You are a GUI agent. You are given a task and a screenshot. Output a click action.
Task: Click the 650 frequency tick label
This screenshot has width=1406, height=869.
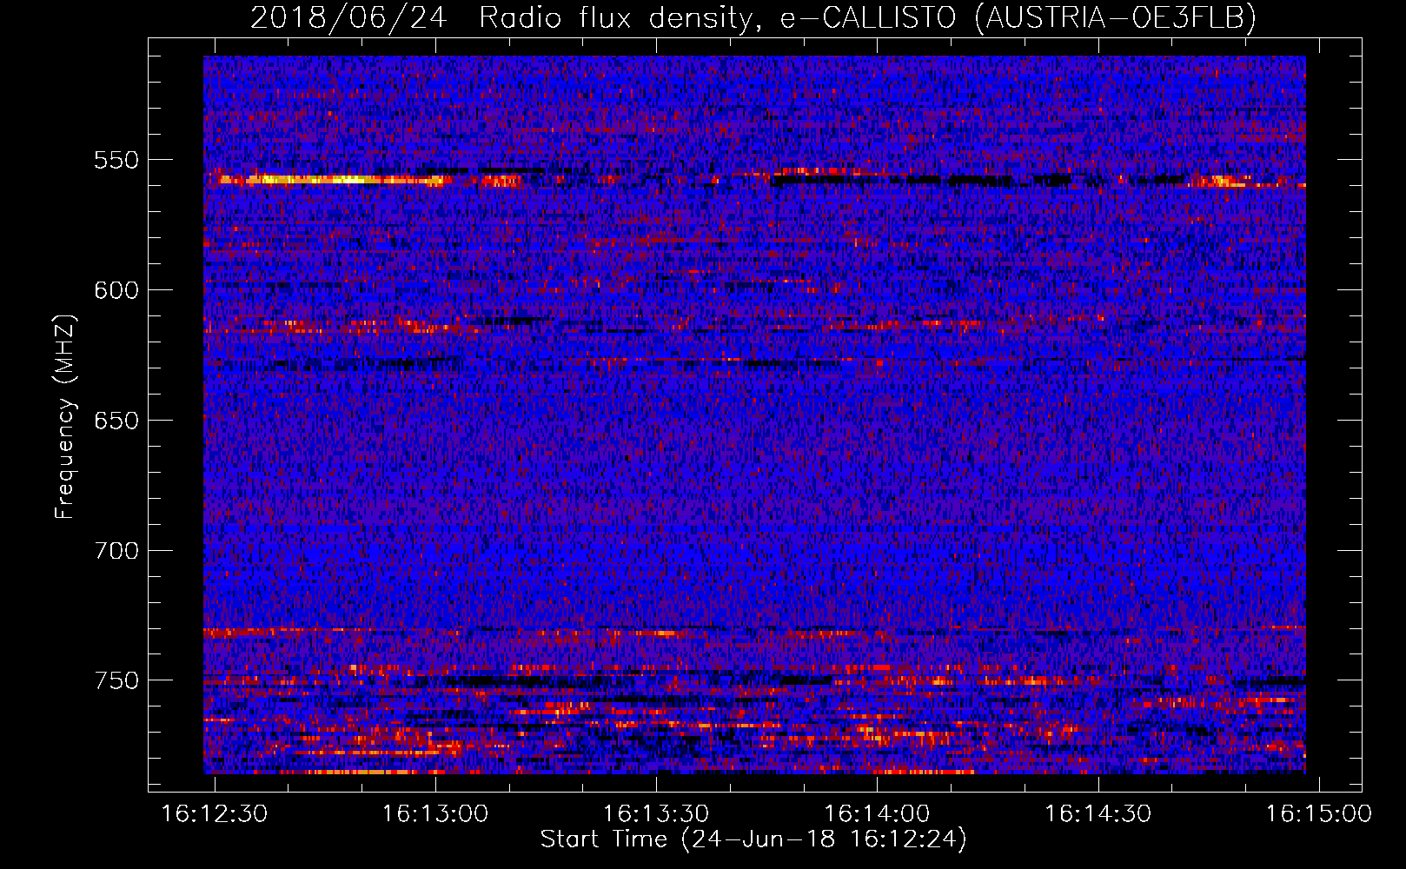(116, 421)
